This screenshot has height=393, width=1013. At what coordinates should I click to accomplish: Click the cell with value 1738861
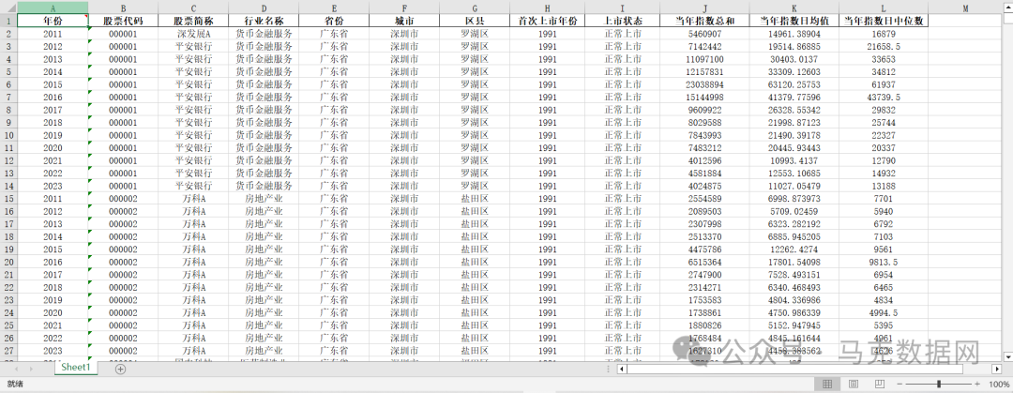click(x=704, y=313)
